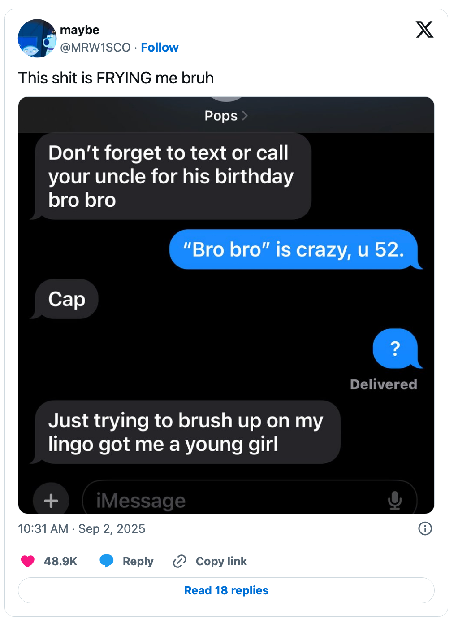The width and height of the screenshot is (458, 628).
Task: Select the blue question mark message bubble
Action: [x=395, y=349]
